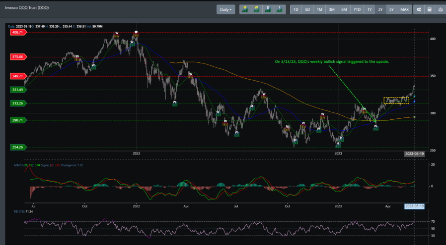Click the 290.71 green price level tag
Screen dimensions: 446x245
pyautogui.click(x=19, y=120)
